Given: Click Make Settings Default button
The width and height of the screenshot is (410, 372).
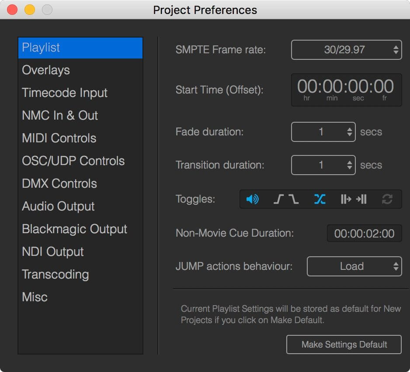Looking at the screenshot, I should (x=344, y=344).
